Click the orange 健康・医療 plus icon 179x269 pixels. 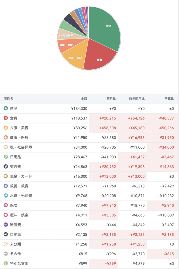click(6, 137)
